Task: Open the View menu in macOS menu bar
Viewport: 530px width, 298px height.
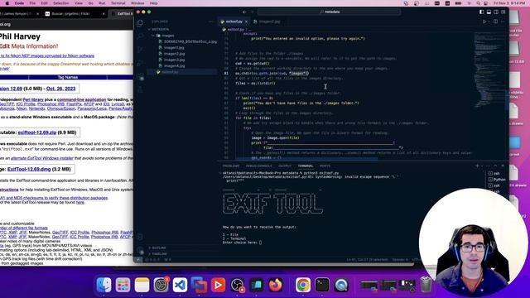Action: tap(79, 3)
